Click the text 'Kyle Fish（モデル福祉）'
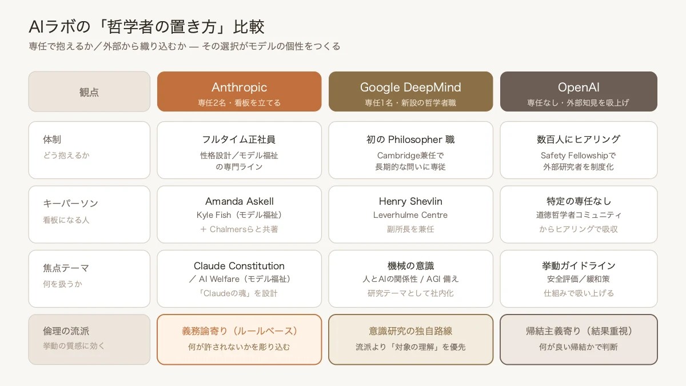The width and height of the screenshot is (686, 386). tap(239, 215)
